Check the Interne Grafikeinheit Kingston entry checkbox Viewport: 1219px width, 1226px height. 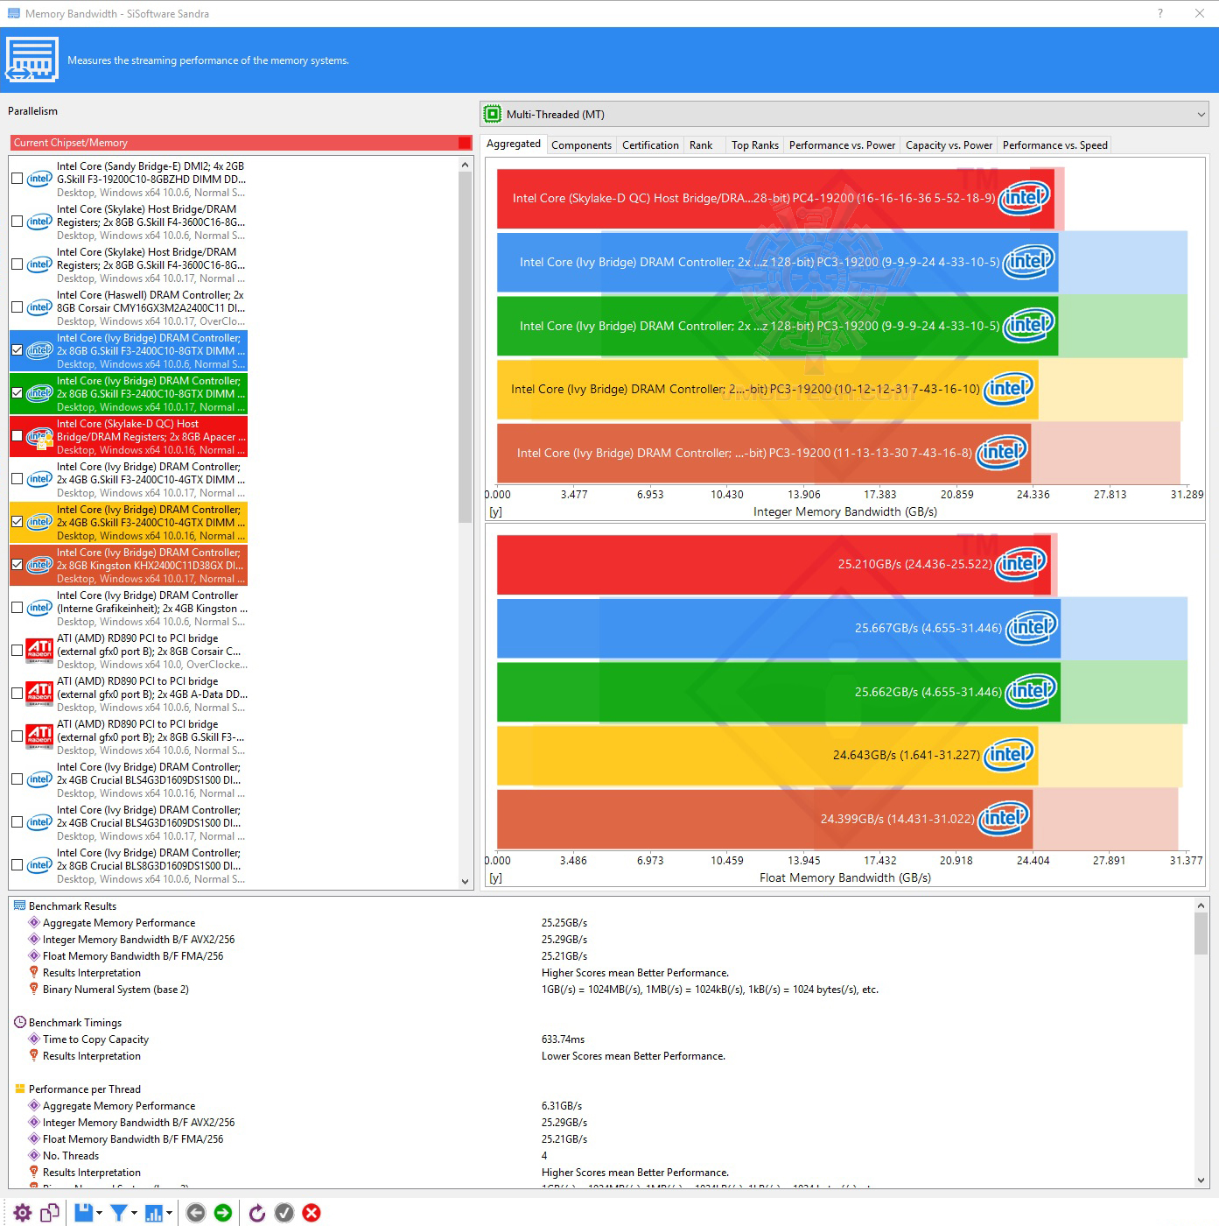(17, 608)
